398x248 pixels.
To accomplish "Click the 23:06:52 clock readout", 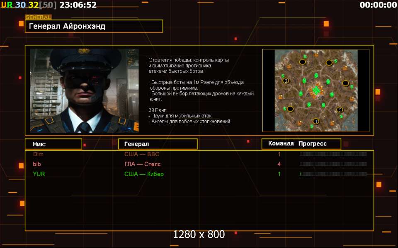I will [78, 5].
